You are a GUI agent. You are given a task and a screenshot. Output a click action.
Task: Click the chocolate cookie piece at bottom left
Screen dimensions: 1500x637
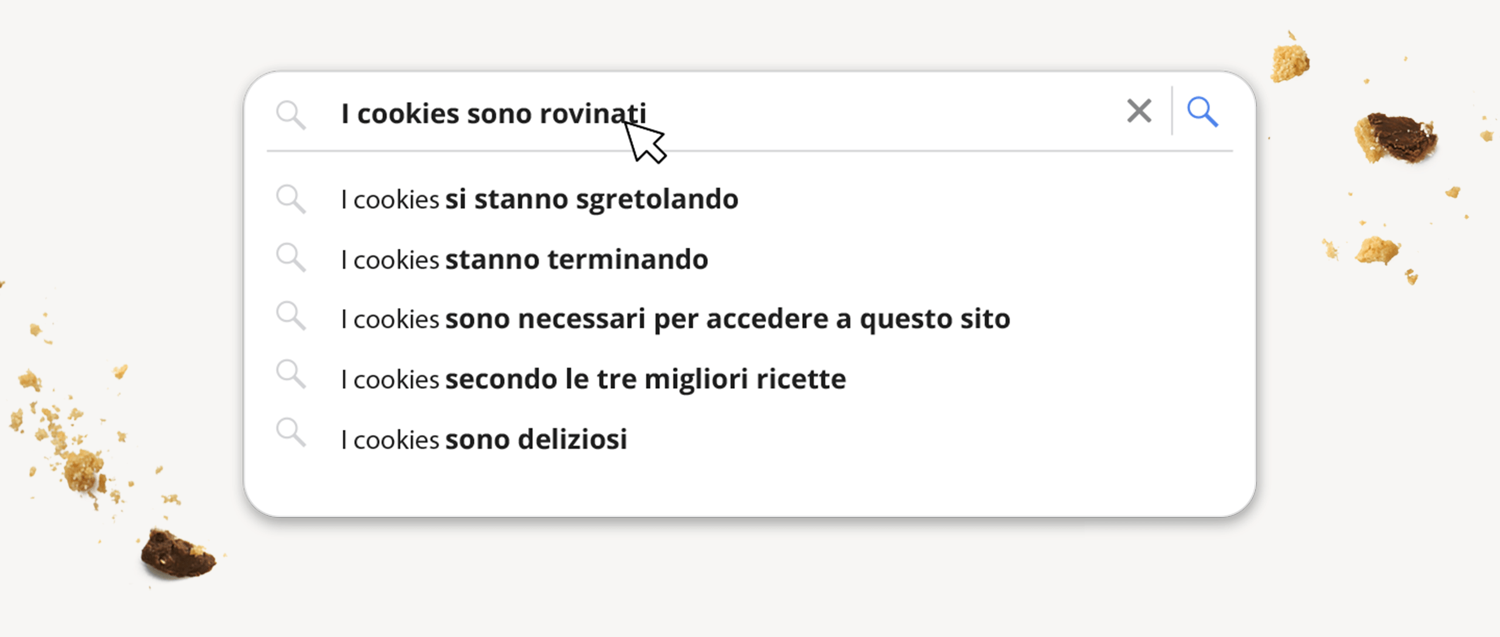(177, 554)
